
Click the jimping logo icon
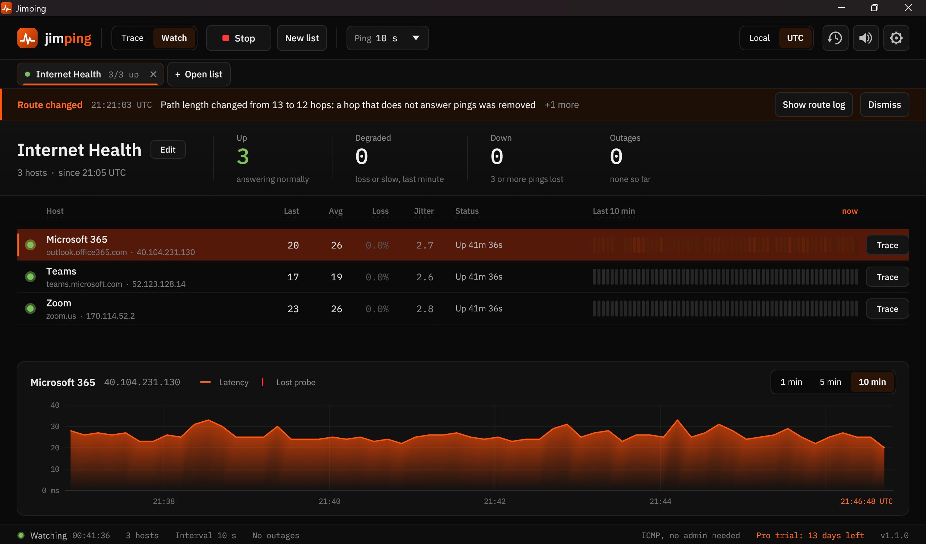coord(27,38)
